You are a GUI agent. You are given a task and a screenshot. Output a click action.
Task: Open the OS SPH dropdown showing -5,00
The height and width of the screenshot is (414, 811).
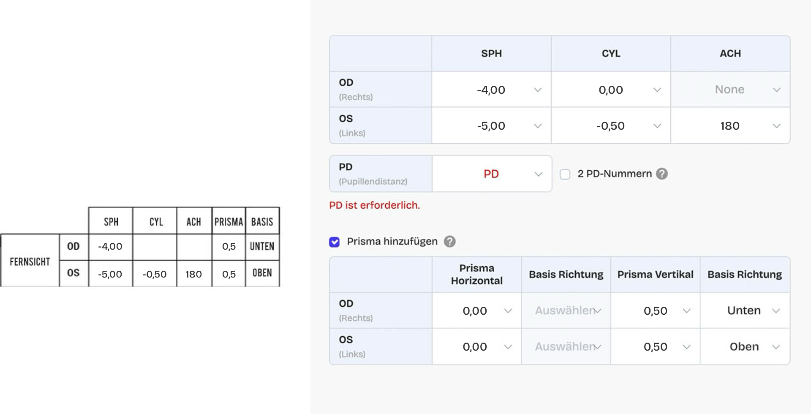(491, 125)
